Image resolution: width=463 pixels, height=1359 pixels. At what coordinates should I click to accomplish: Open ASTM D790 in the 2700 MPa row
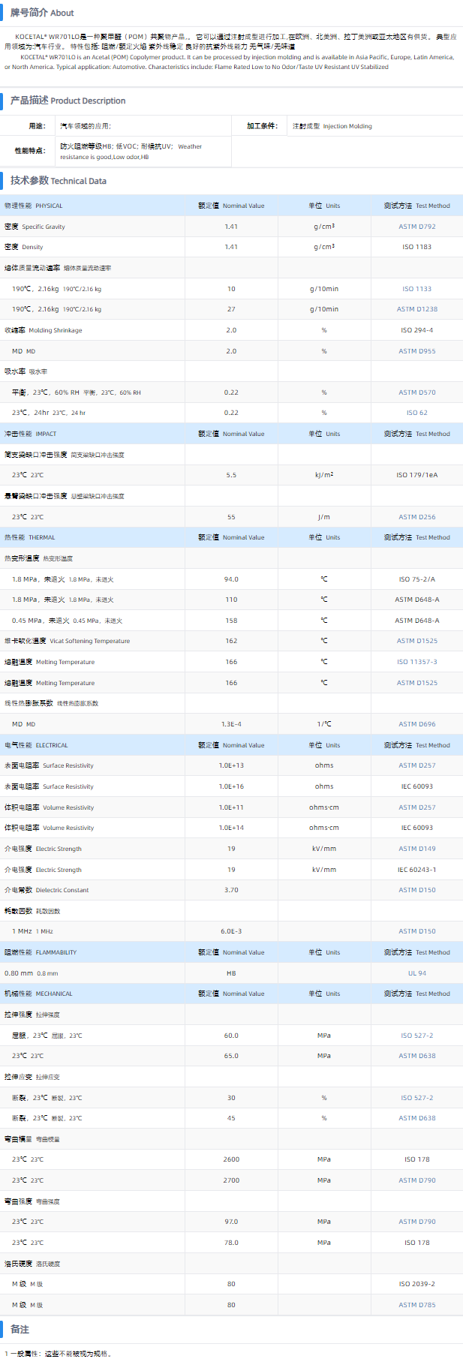point(416,1180)
